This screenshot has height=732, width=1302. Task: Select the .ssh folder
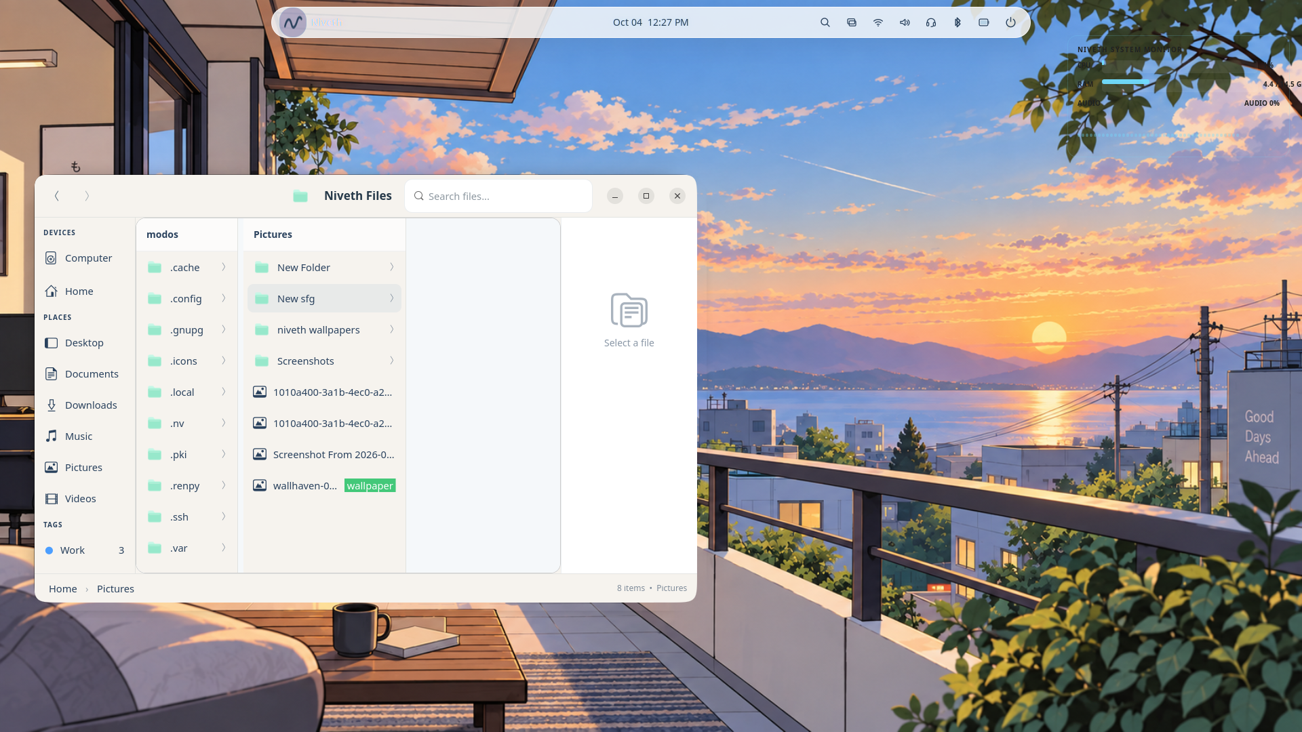tap(186, 517)
